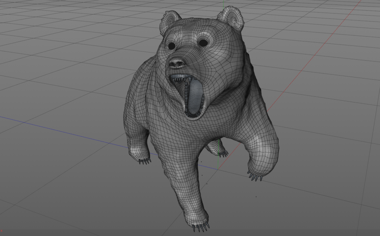Select the bear's left-side eye in the viewport

coord(171,46)
